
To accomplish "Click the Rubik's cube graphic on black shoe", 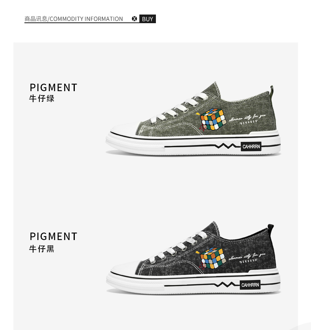I will coord(213,258).
